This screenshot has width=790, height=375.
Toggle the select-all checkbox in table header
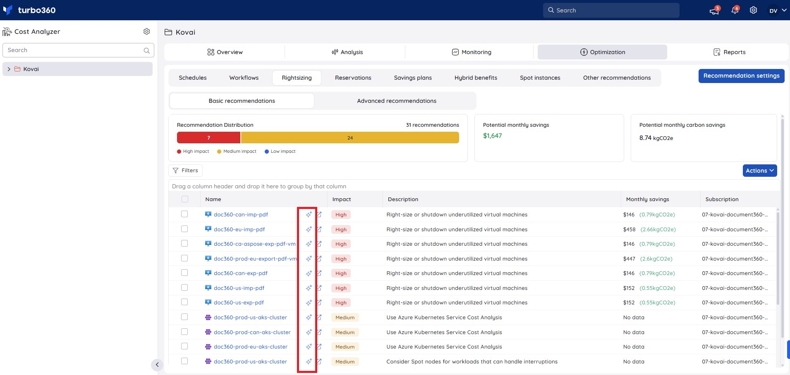[185, 199]
